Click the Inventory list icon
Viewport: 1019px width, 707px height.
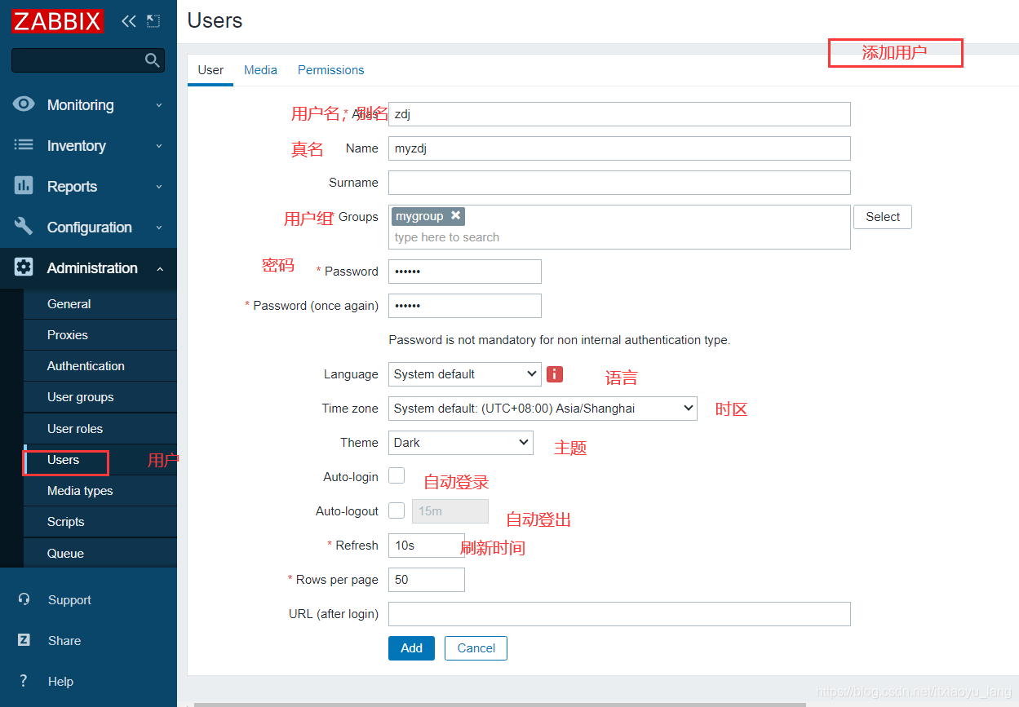point(24,145)
